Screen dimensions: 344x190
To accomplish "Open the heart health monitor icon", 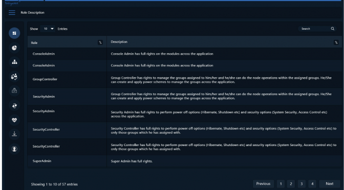I will click(14, 120).
